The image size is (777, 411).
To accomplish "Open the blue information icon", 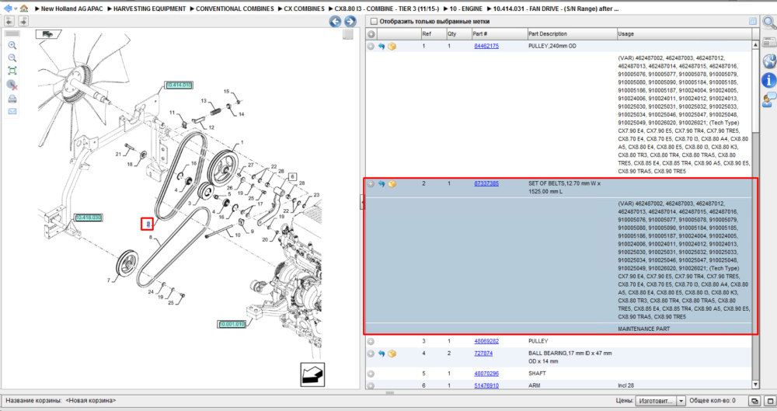I will 769,80.
